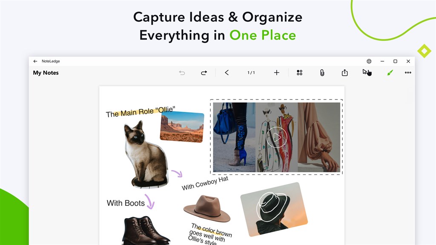Viewport: 436px width, 245px height.
Task: Select the desert landscape photo
Action: 182,127
